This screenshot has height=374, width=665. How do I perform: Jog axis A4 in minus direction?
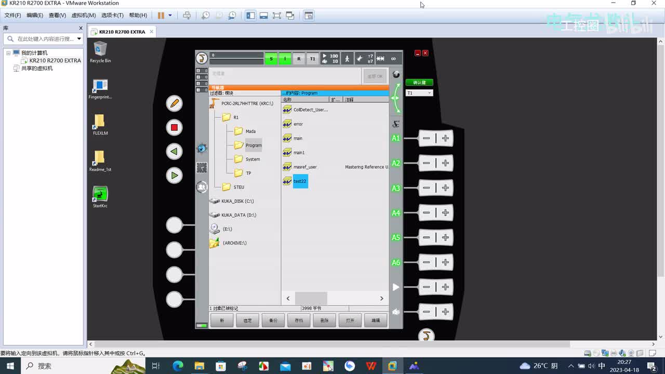pyautogui.click(x=427, y=213)
